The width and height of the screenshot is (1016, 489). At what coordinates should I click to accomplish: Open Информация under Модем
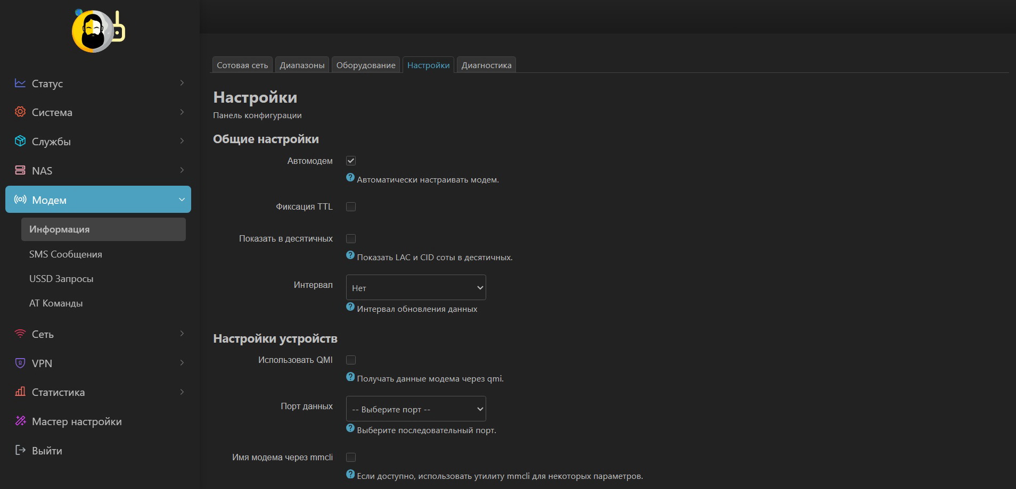click(x=103, y=229)
